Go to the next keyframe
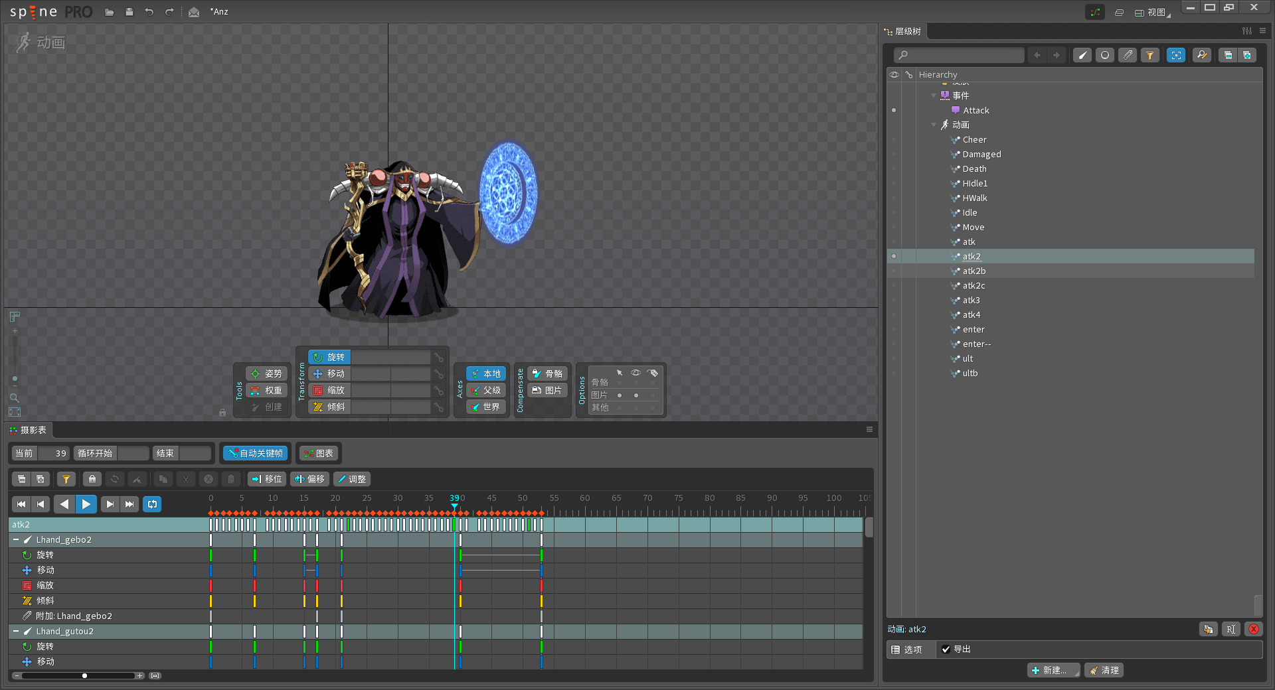 (x=110, y=504)
